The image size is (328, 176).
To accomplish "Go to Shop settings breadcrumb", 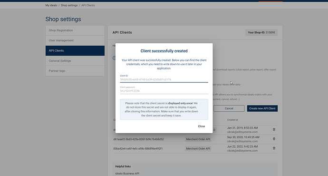I will 69,5.
